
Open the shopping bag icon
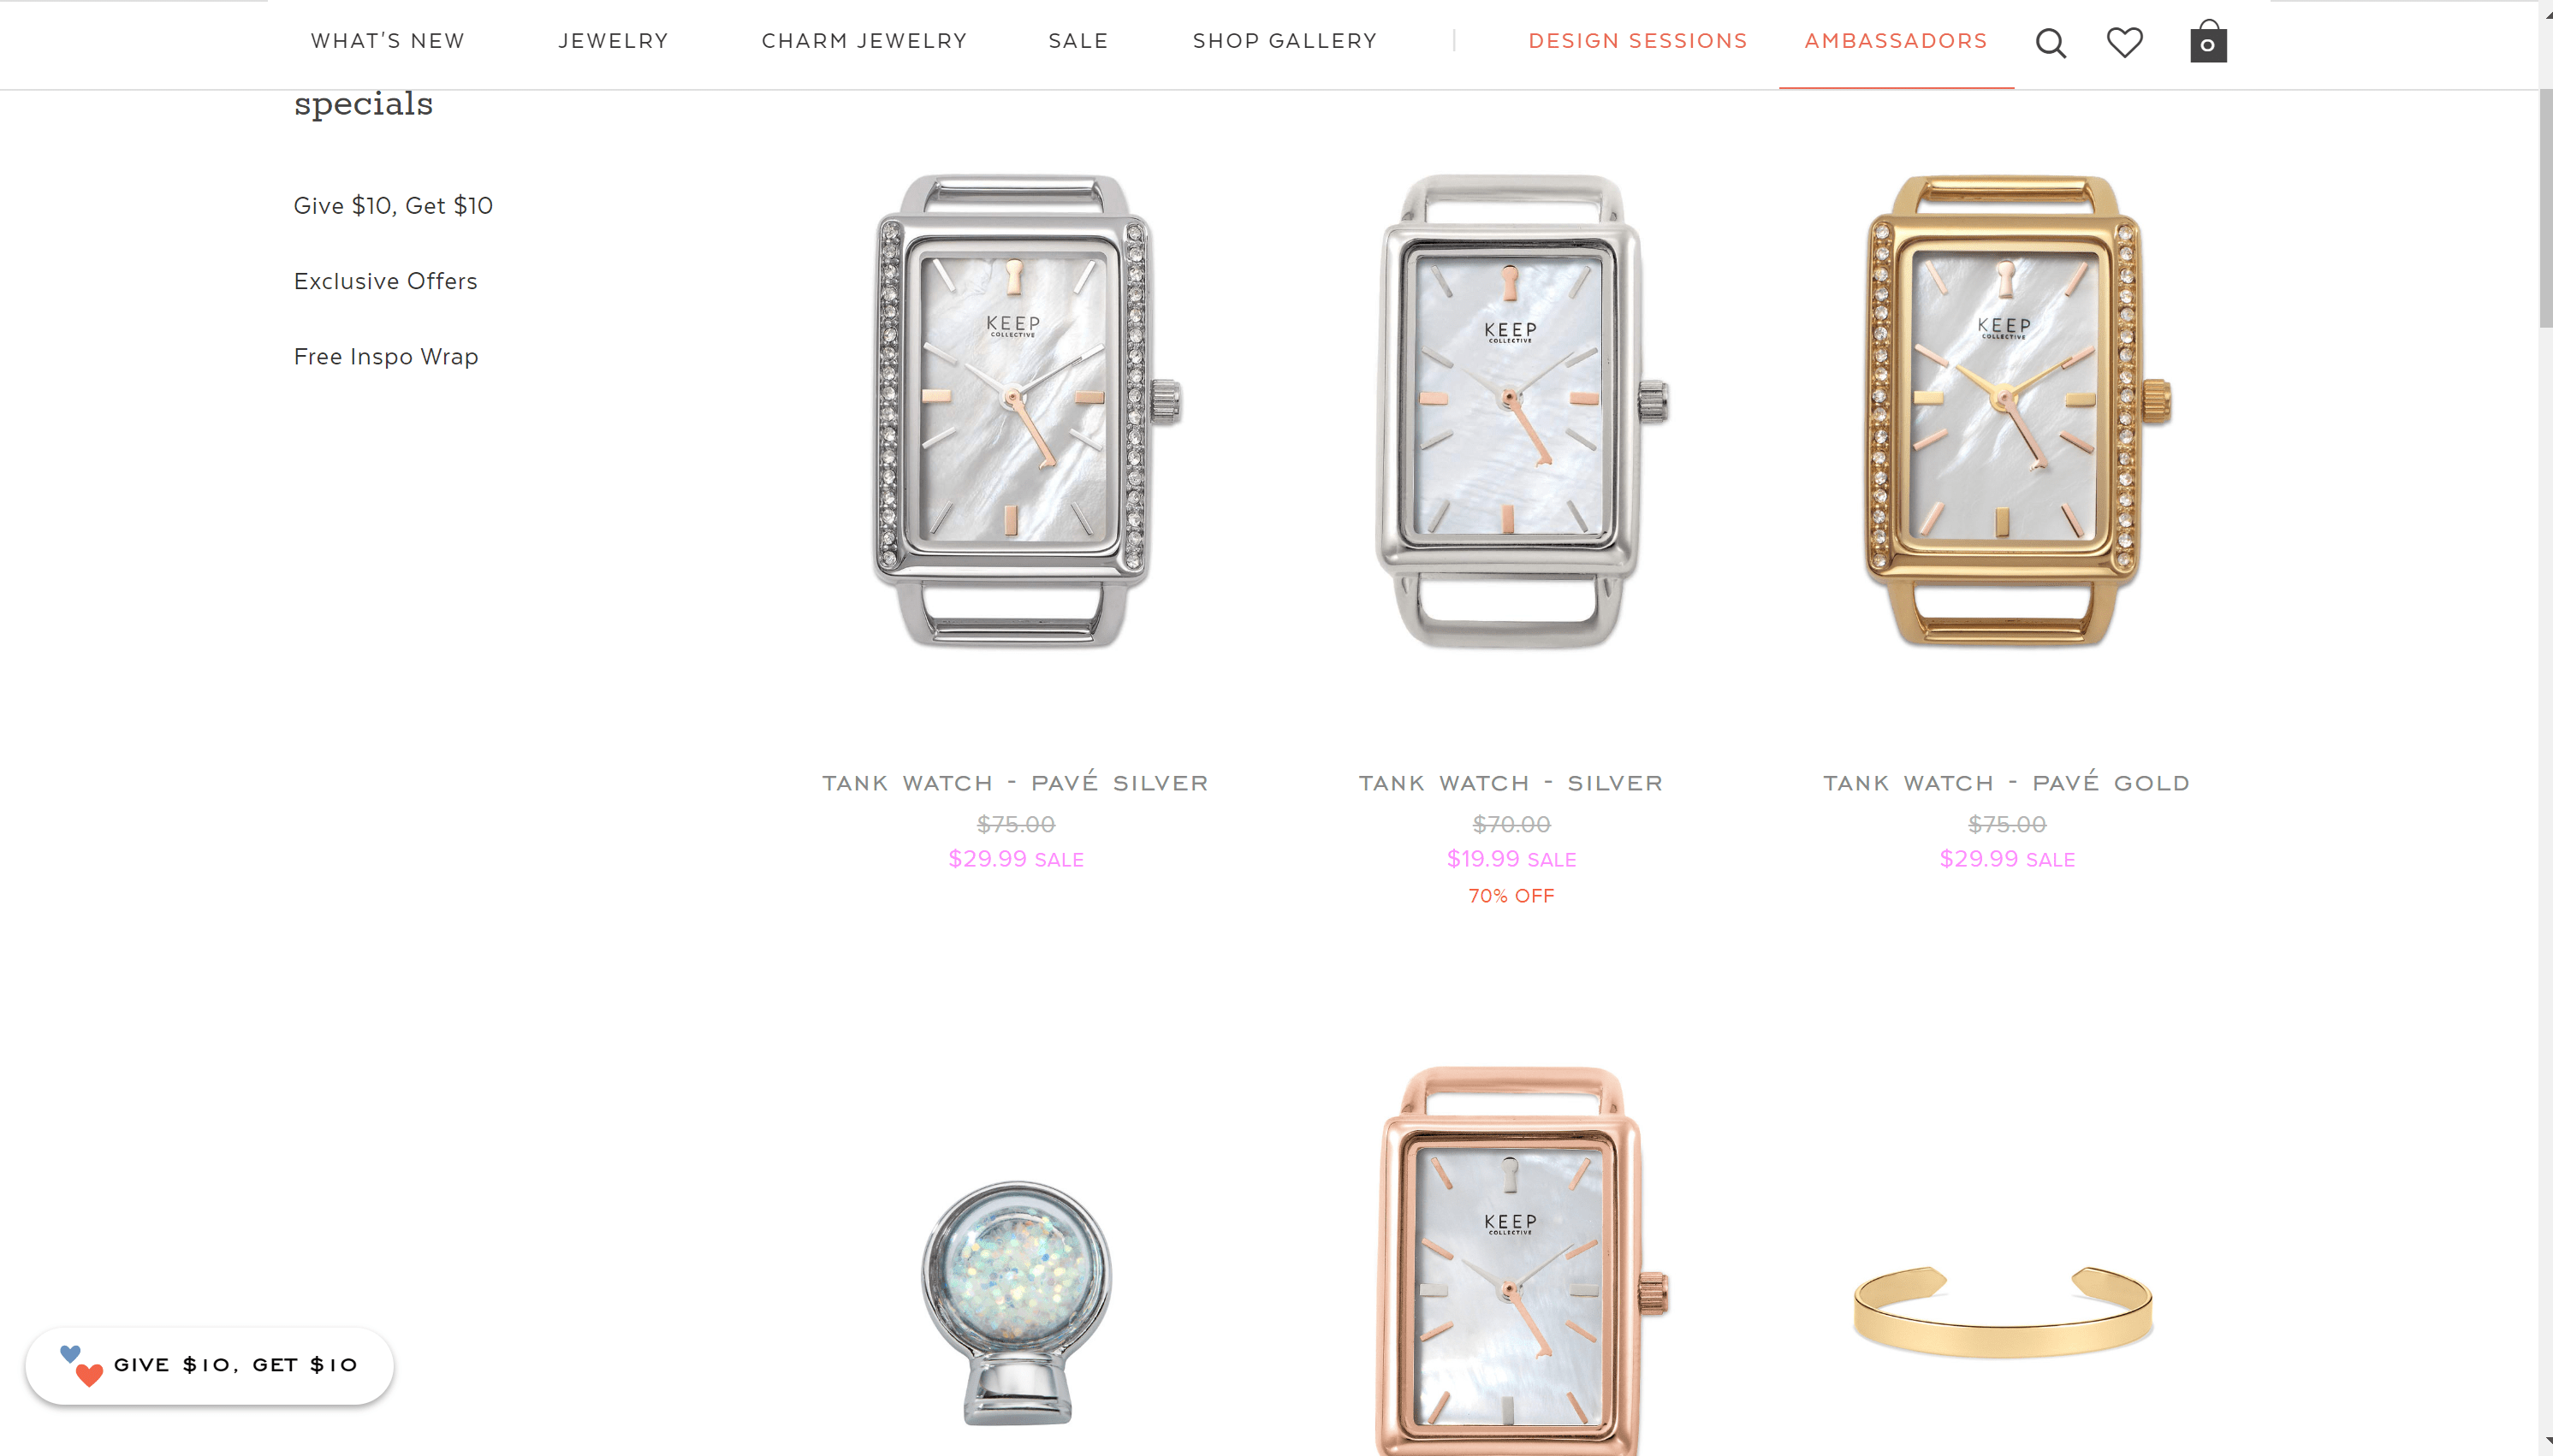(2208, 41)
